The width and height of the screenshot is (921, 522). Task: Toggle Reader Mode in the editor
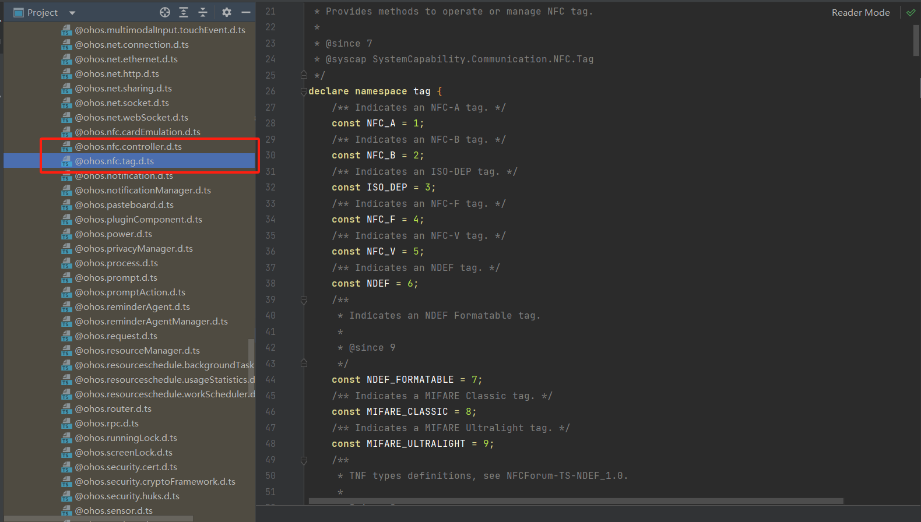coord(860,12)
